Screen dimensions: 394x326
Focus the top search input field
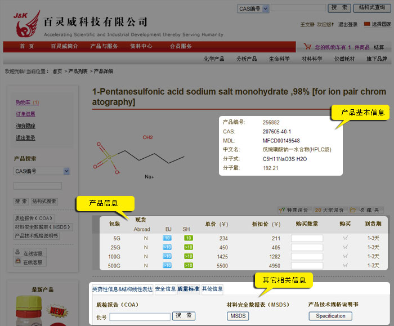coord(298,8)
